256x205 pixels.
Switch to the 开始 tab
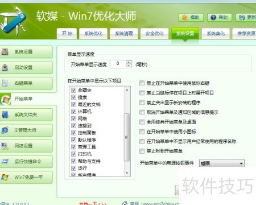(67, 34)
